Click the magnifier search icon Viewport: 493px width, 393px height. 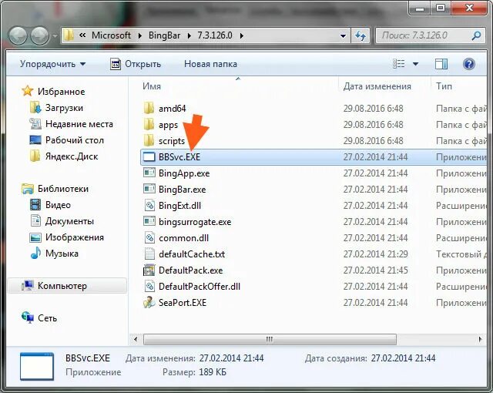click(476, 35)
